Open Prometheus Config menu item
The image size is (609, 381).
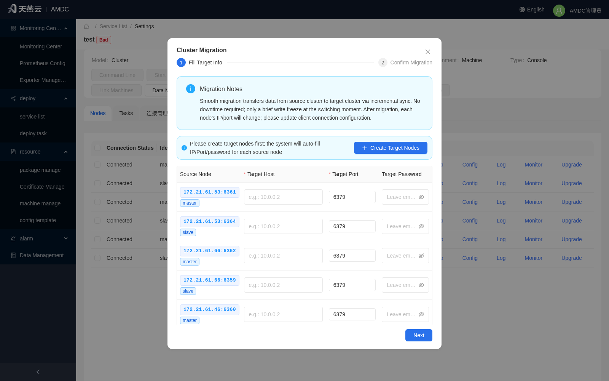pyautogui.click(x=38, y=63)
